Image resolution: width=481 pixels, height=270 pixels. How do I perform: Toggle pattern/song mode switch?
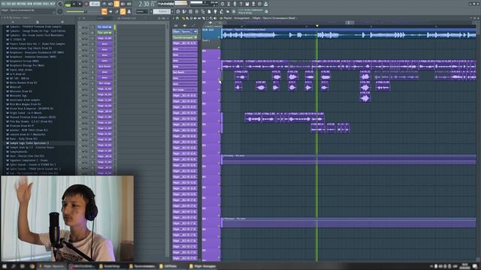(x=68, y=4)
